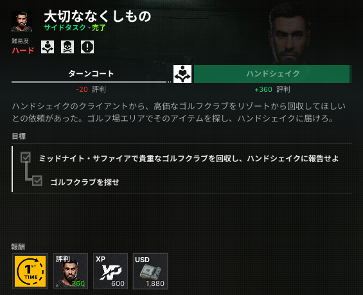Viewport: 363px width, 295px height.
Task: Click the faction handshake difficulty icon
Action: 48,47
